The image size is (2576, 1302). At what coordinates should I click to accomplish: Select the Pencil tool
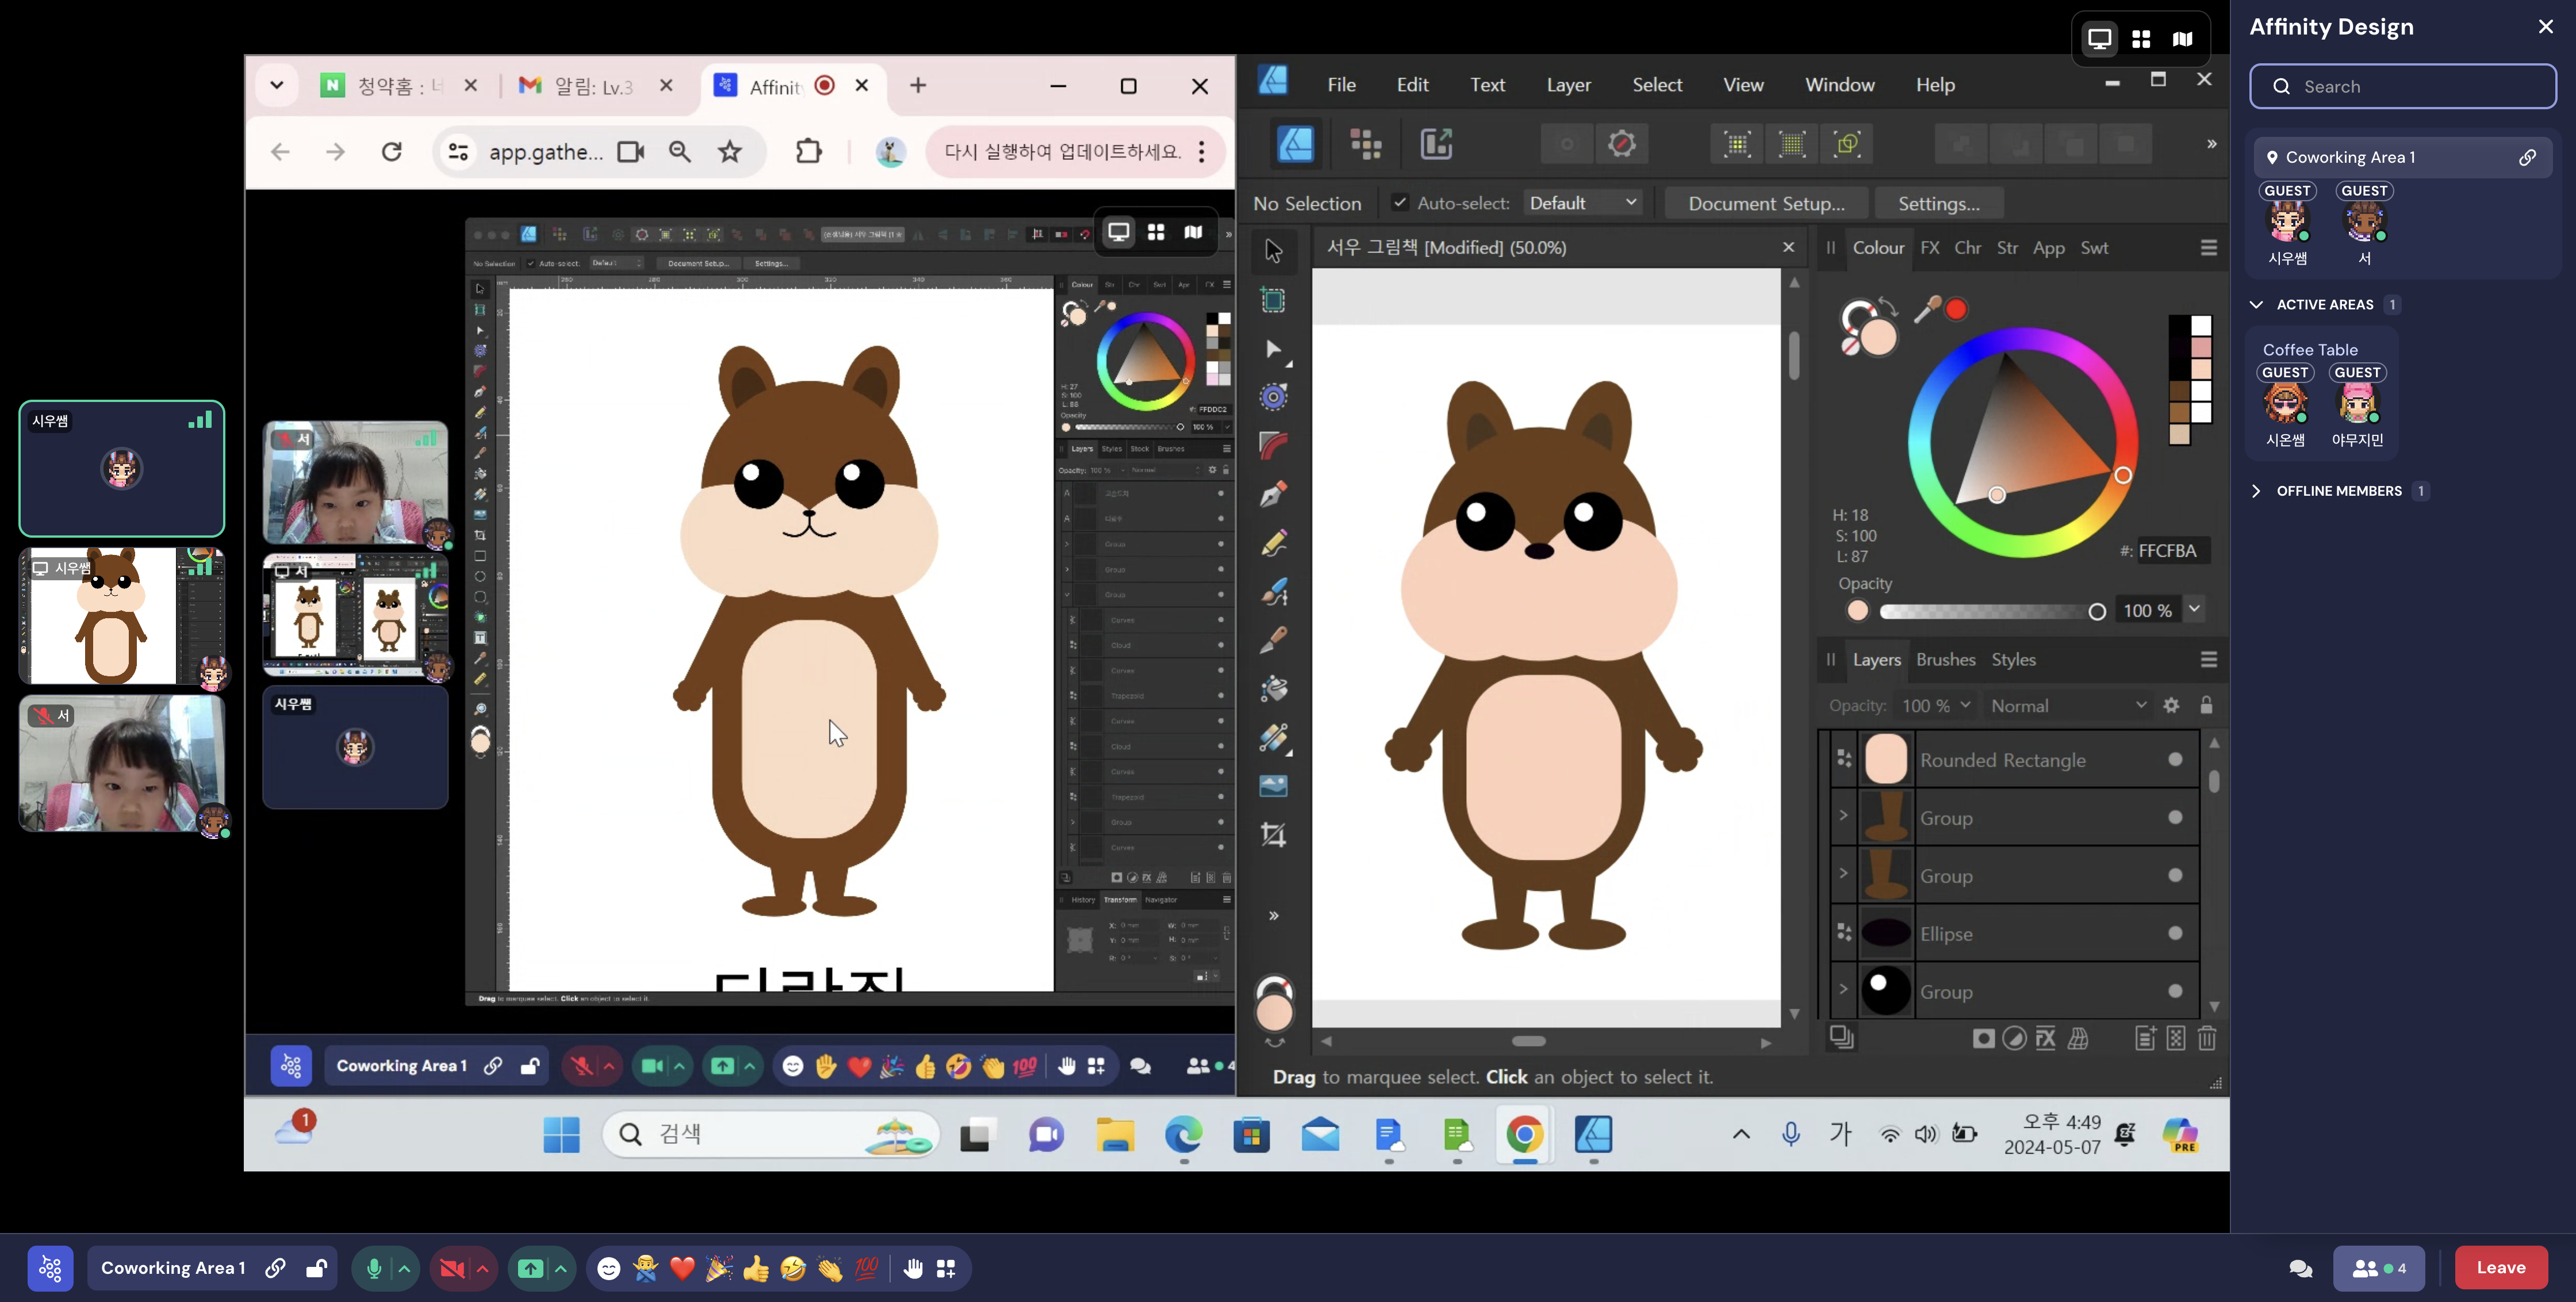pyautogui.click(x=1273, y=543)
